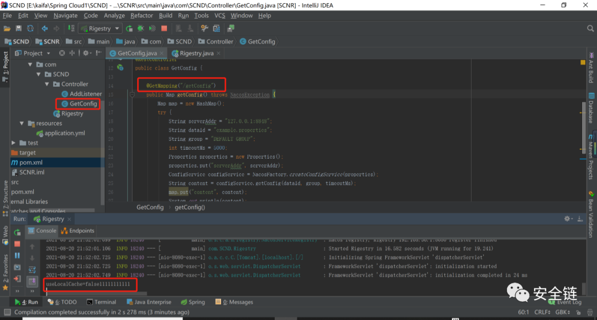597x320 pixels.
Task: Open Project Structure settings (wrench icon)
Action: tap(205, 29)
